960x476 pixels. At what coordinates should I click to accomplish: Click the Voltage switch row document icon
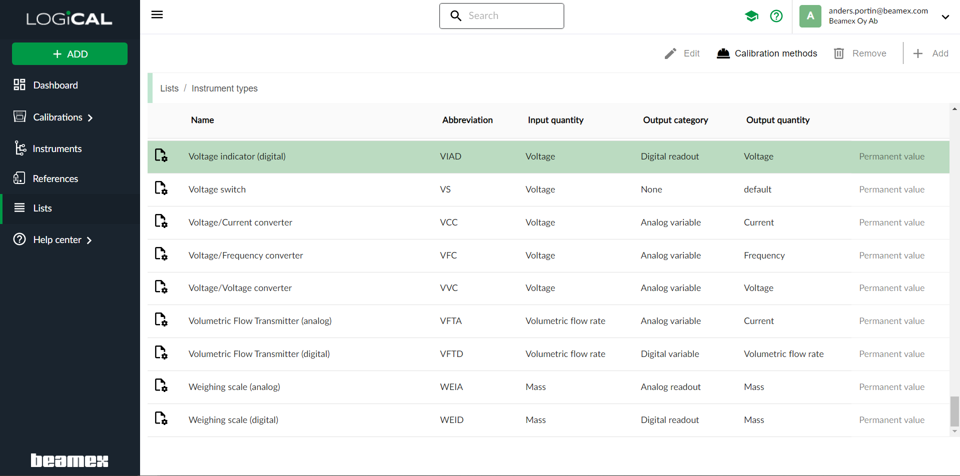pos(161,188)
